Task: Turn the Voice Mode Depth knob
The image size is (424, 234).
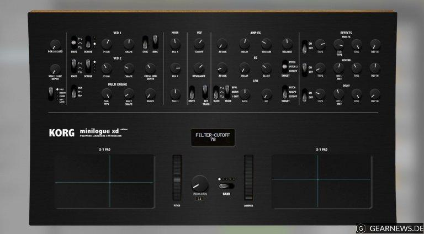Action: 55,69
